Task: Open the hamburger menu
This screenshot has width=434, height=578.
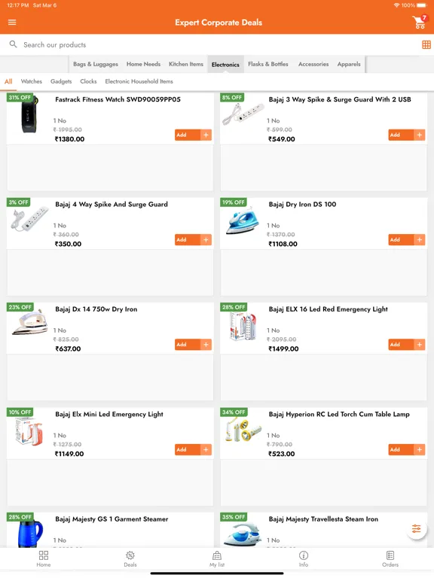Action: (x=12, y=23)
